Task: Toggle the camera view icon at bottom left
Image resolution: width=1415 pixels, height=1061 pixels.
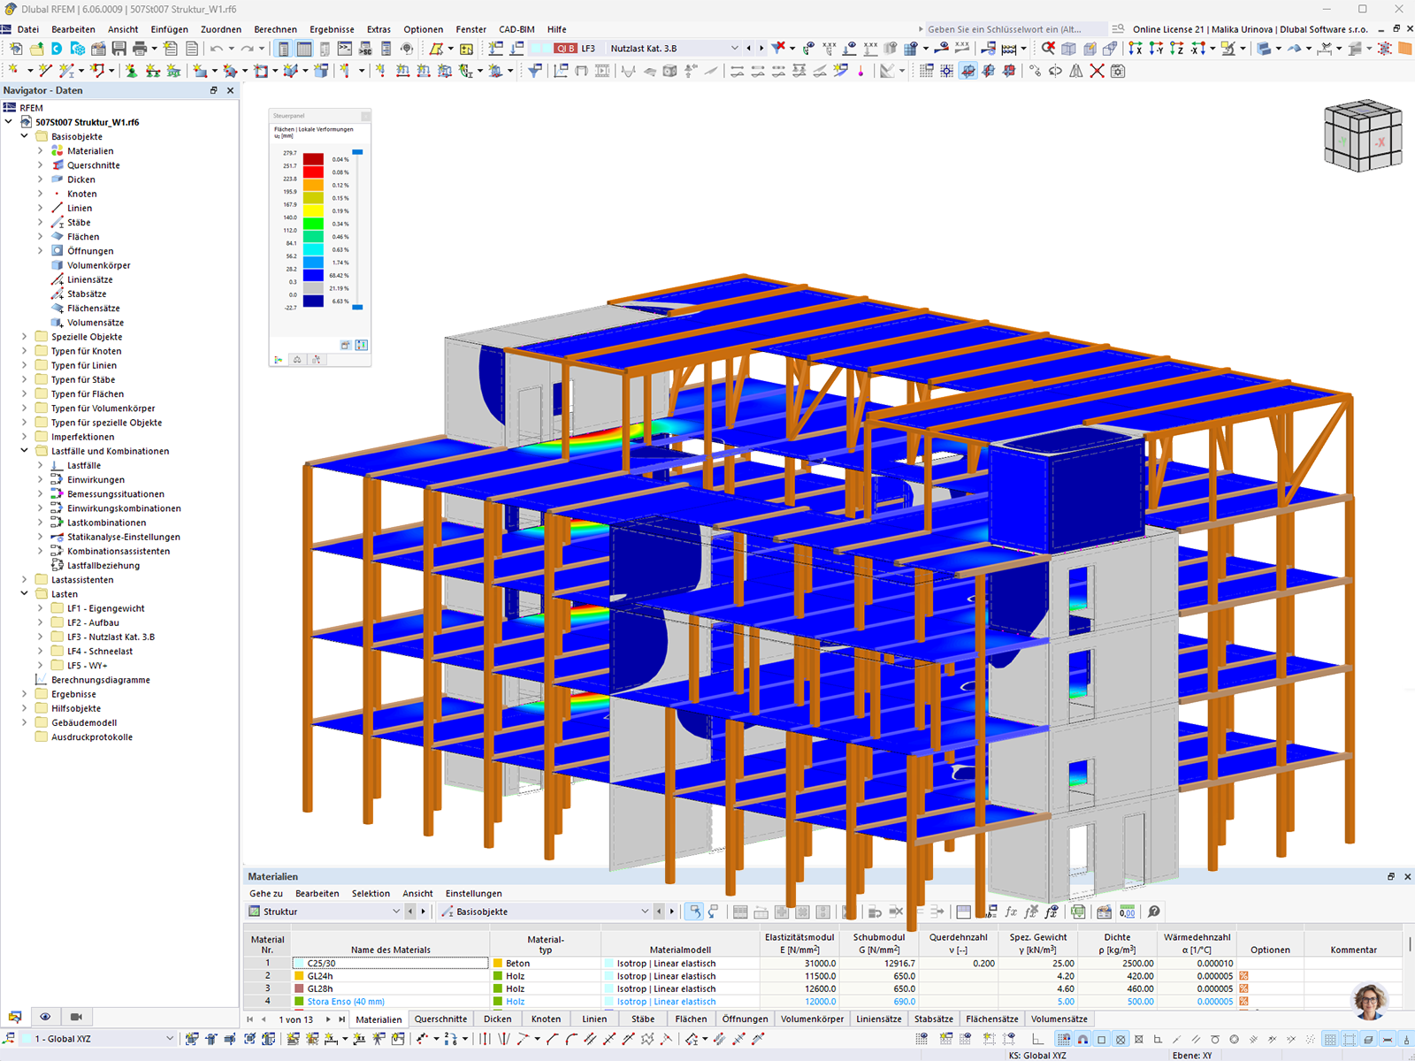Action: click(74, 1017)
